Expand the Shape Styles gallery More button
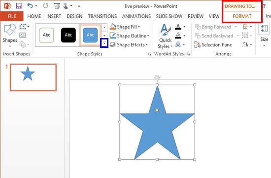Viewport: 271px width, 178px height. coord(104,43)
